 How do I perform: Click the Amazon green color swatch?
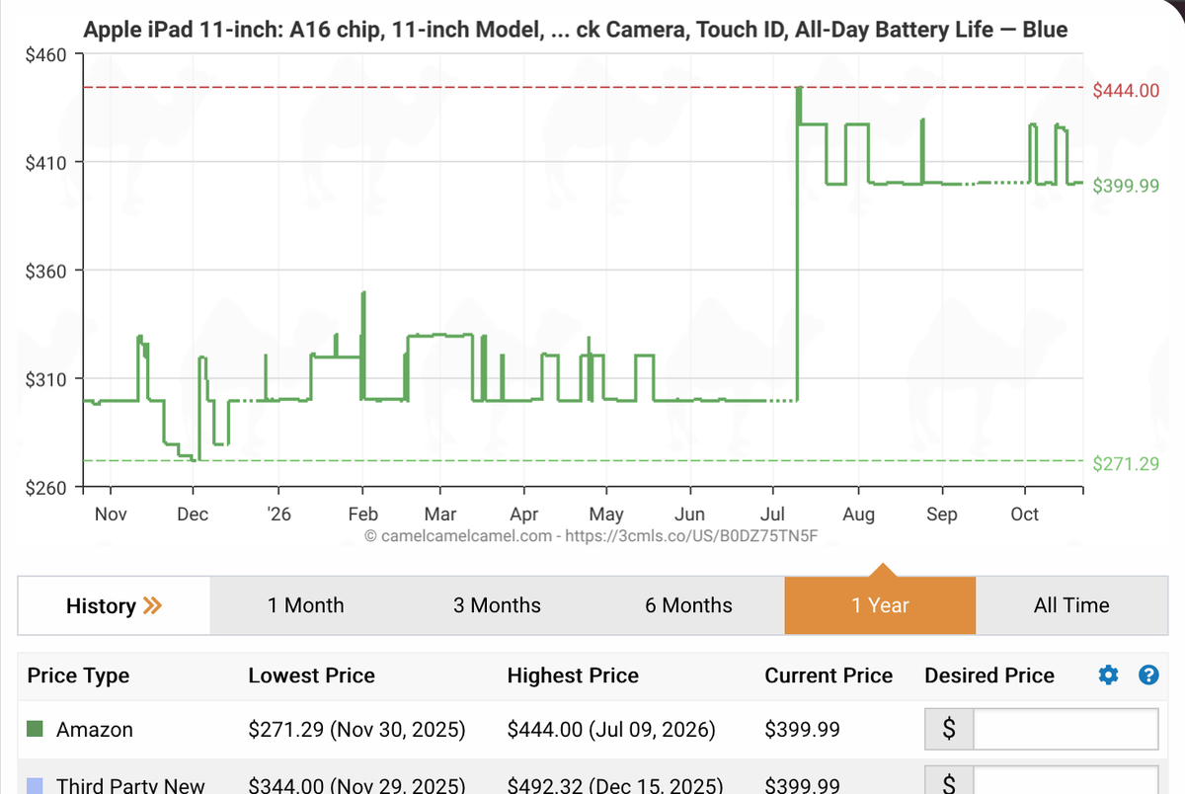35,730
